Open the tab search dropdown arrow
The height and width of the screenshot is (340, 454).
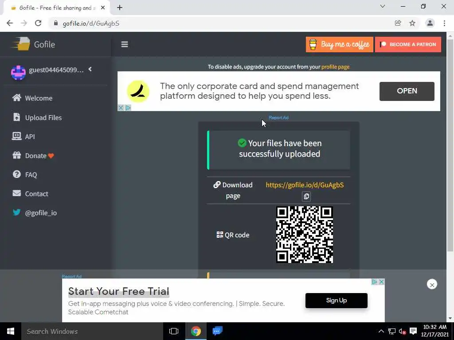(x=383, y=6)
